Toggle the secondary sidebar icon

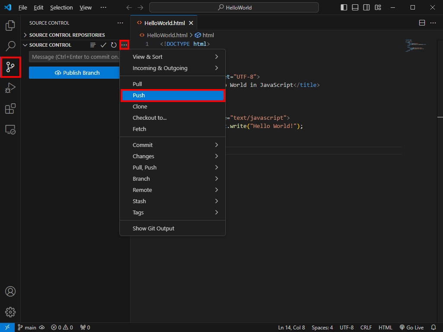(x=366, y=7)
